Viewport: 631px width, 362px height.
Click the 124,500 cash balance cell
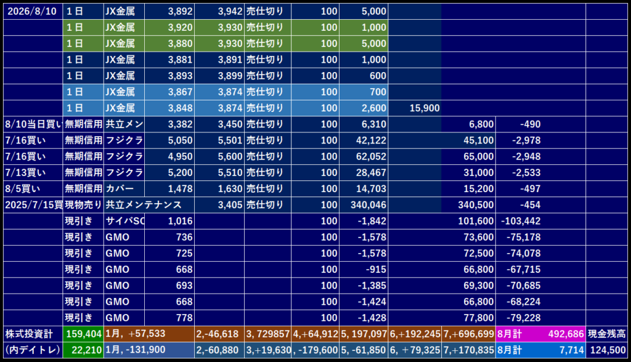[x=606, y=350]
